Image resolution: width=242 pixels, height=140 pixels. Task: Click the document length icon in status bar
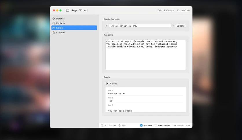(120, 126)
